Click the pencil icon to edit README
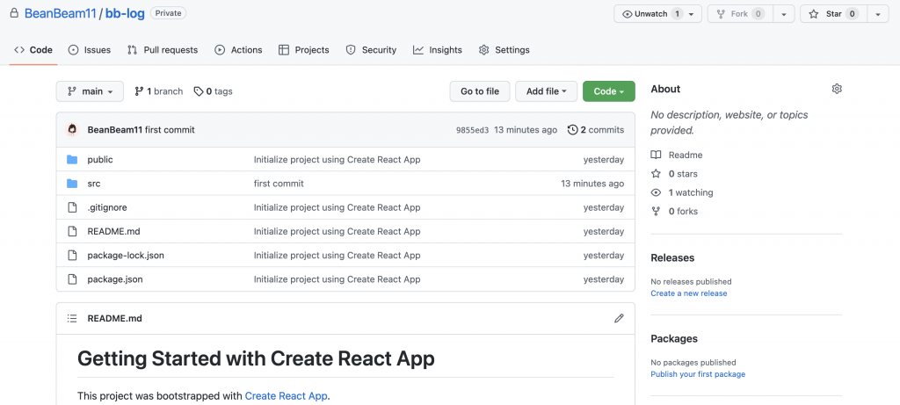The height and width of the screenshot is (405, 900). coord(619,318)
